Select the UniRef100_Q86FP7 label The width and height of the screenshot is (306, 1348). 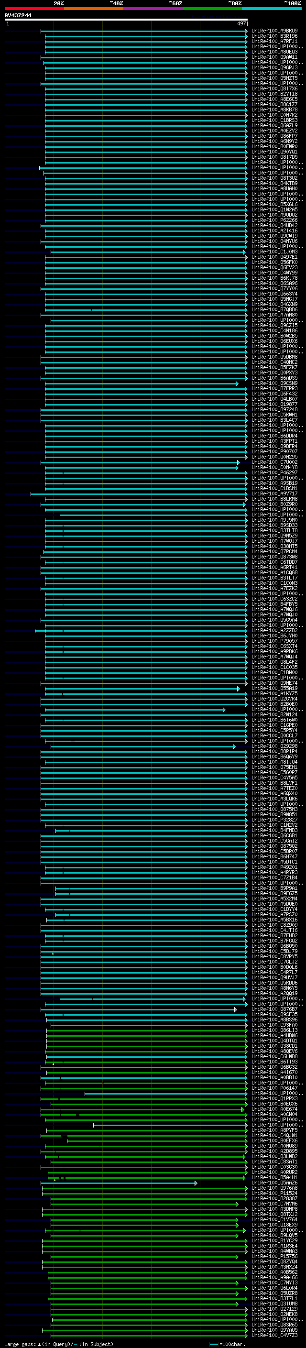(274, 136)
